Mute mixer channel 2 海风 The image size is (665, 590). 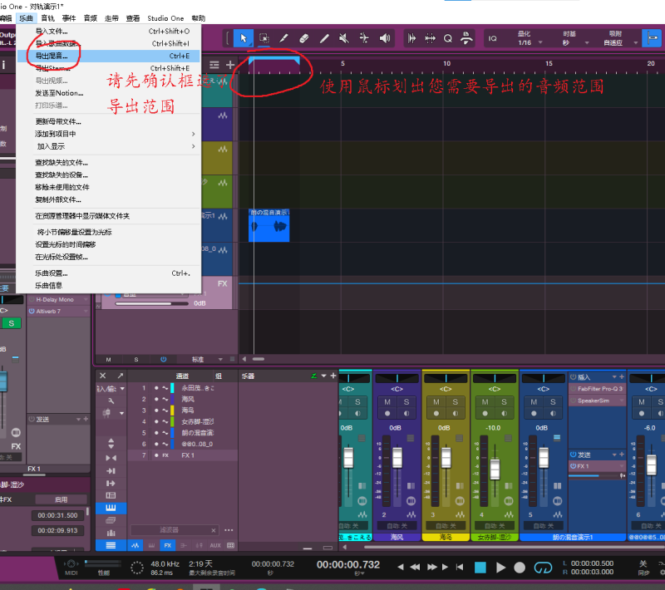387,402
